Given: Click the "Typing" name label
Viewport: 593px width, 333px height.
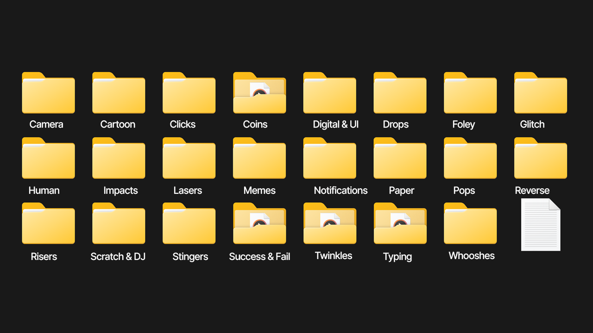Looking at the screenshot, I should click(x=397, y=257).
